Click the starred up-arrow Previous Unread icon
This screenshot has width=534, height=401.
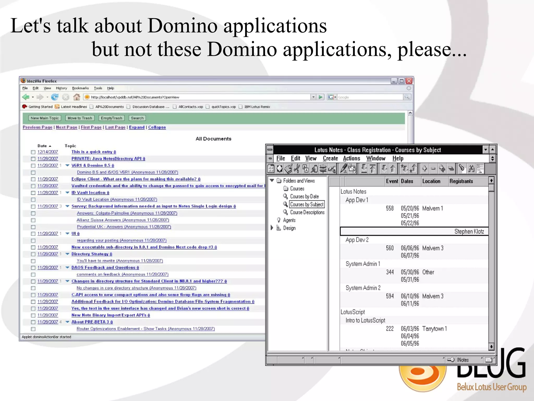click(413, 169)
